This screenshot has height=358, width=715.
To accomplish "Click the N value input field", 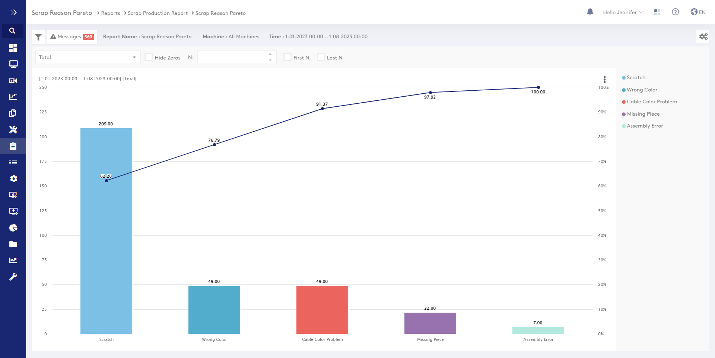I will [232, 57].
